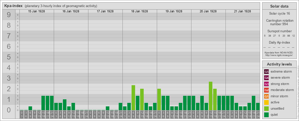This screenshot has height=121, width=299.
Task: Click the 18-21 quiet bar on 21 Jan
Action: coord(254,103)
